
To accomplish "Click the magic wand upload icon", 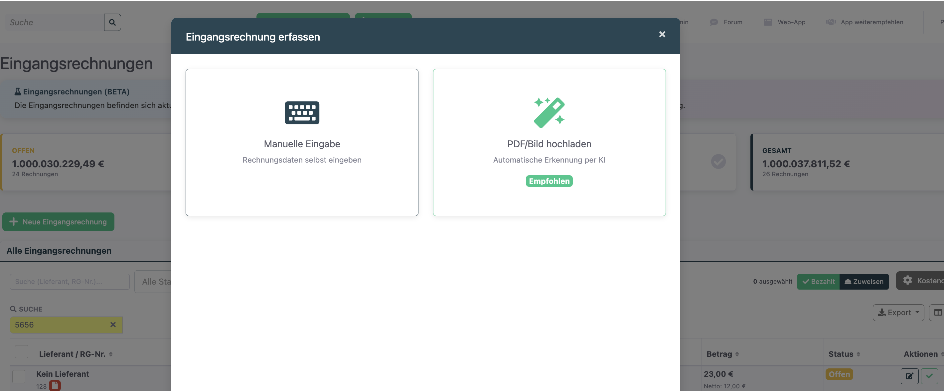I will click(x=549, y=112).
